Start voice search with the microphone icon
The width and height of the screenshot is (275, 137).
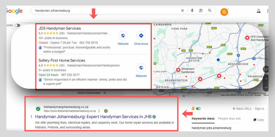point(192,11)
